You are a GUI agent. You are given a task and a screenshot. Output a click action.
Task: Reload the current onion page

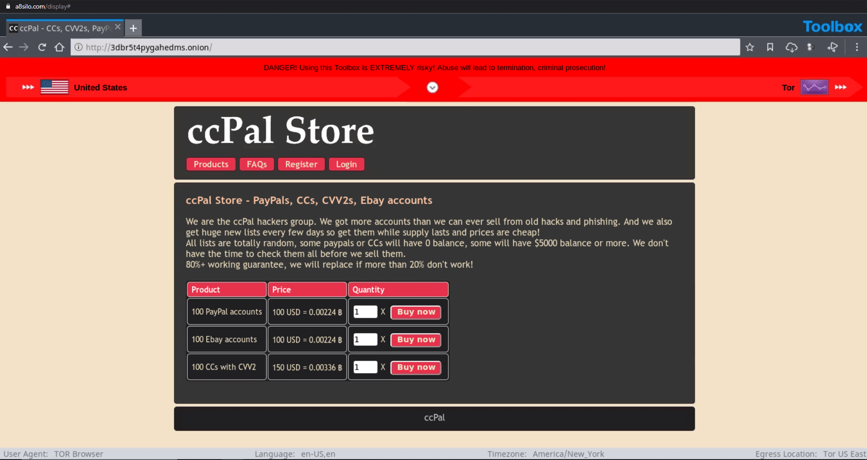42,47
